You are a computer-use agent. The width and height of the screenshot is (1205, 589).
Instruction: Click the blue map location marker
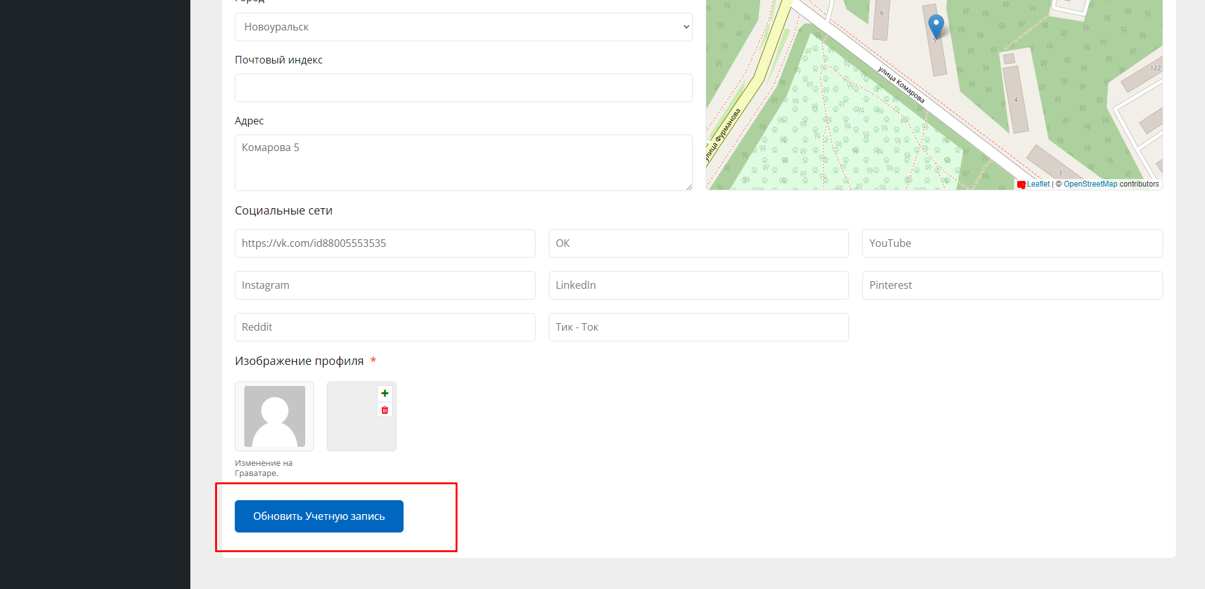(935, 27)
